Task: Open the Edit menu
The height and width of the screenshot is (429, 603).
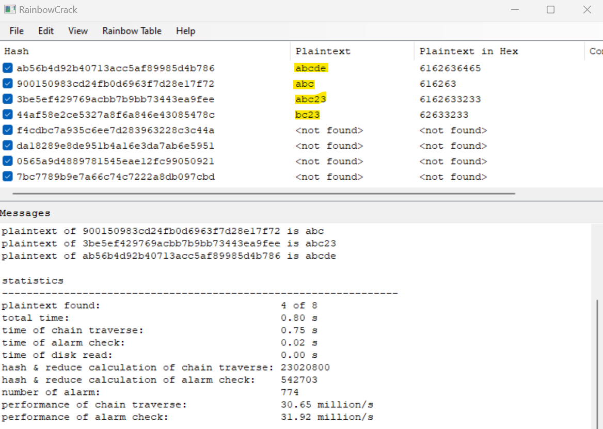Action: point(46,31)
